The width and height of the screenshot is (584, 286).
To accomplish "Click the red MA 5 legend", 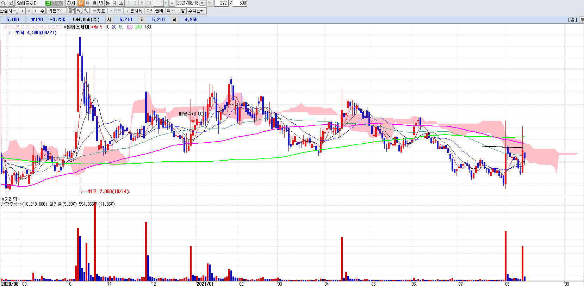I will [x=97, y=27].
